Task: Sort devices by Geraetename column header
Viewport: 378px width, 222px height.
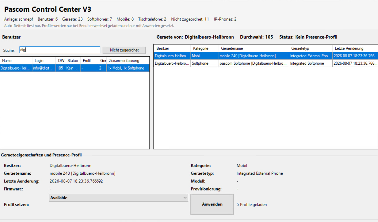Action: tap(254, 48)
